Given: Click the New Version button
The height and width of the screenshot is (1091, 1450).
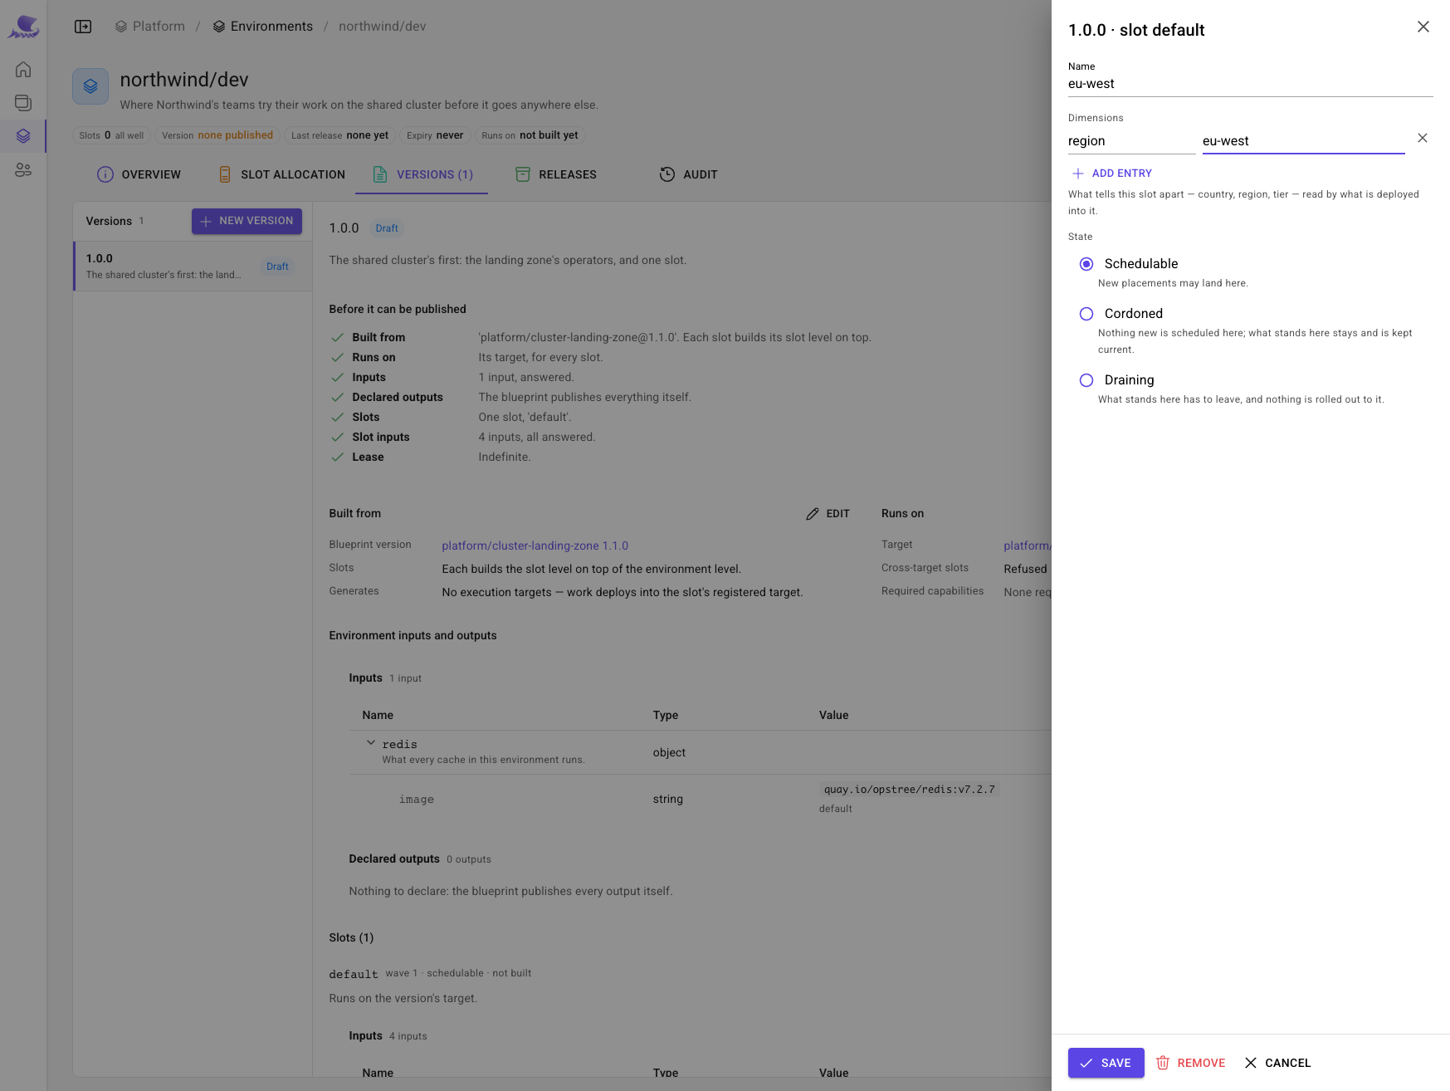Looking at the screenshot, I should [247, 221].
